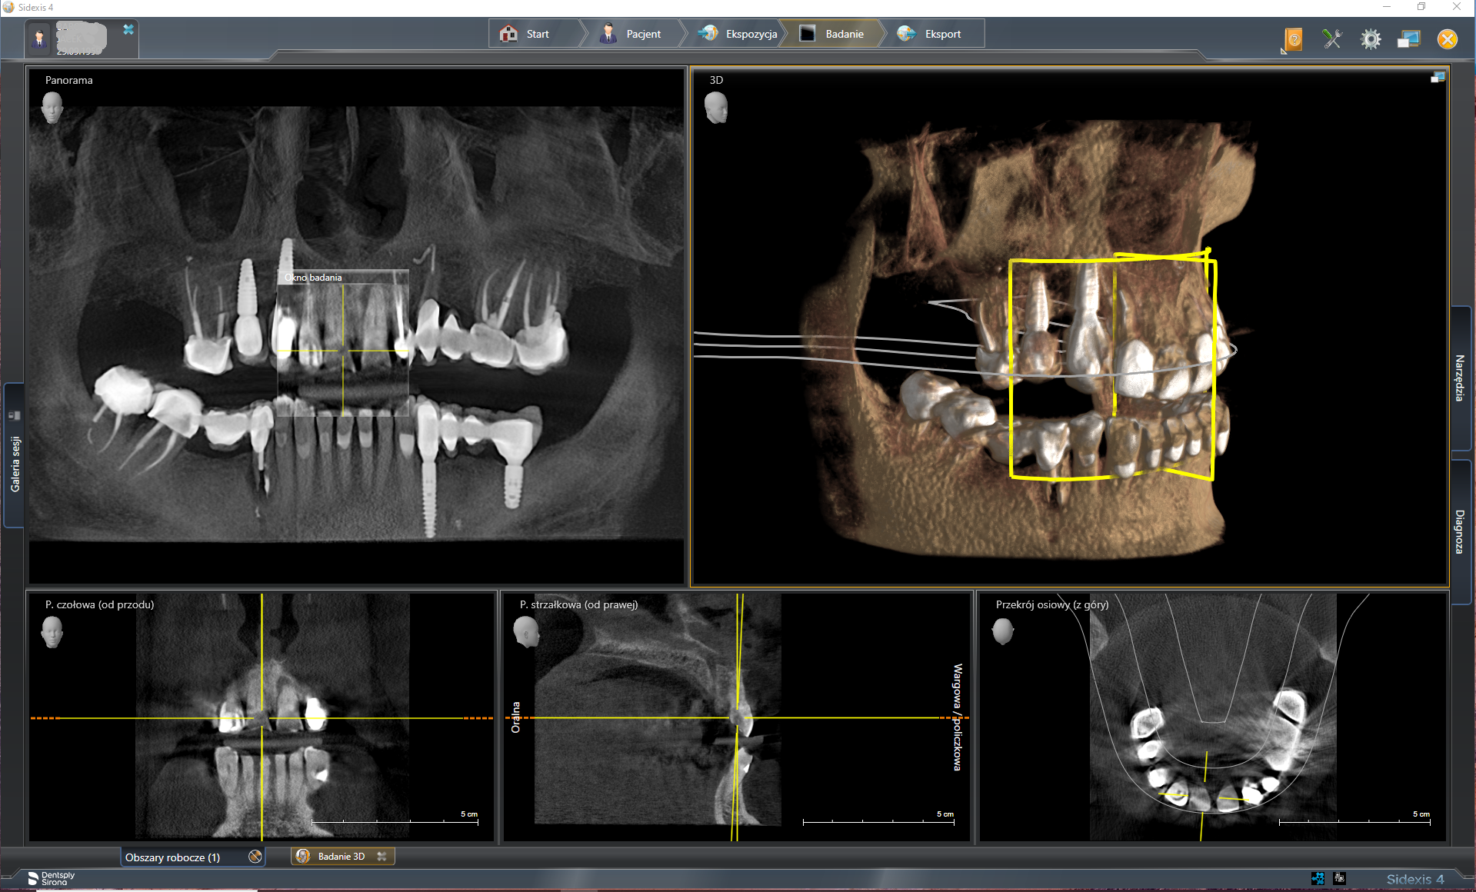The image size is (1476, 892).
Task: Expand the Narzędzia side panel
Action: (x=1459, y=378)
